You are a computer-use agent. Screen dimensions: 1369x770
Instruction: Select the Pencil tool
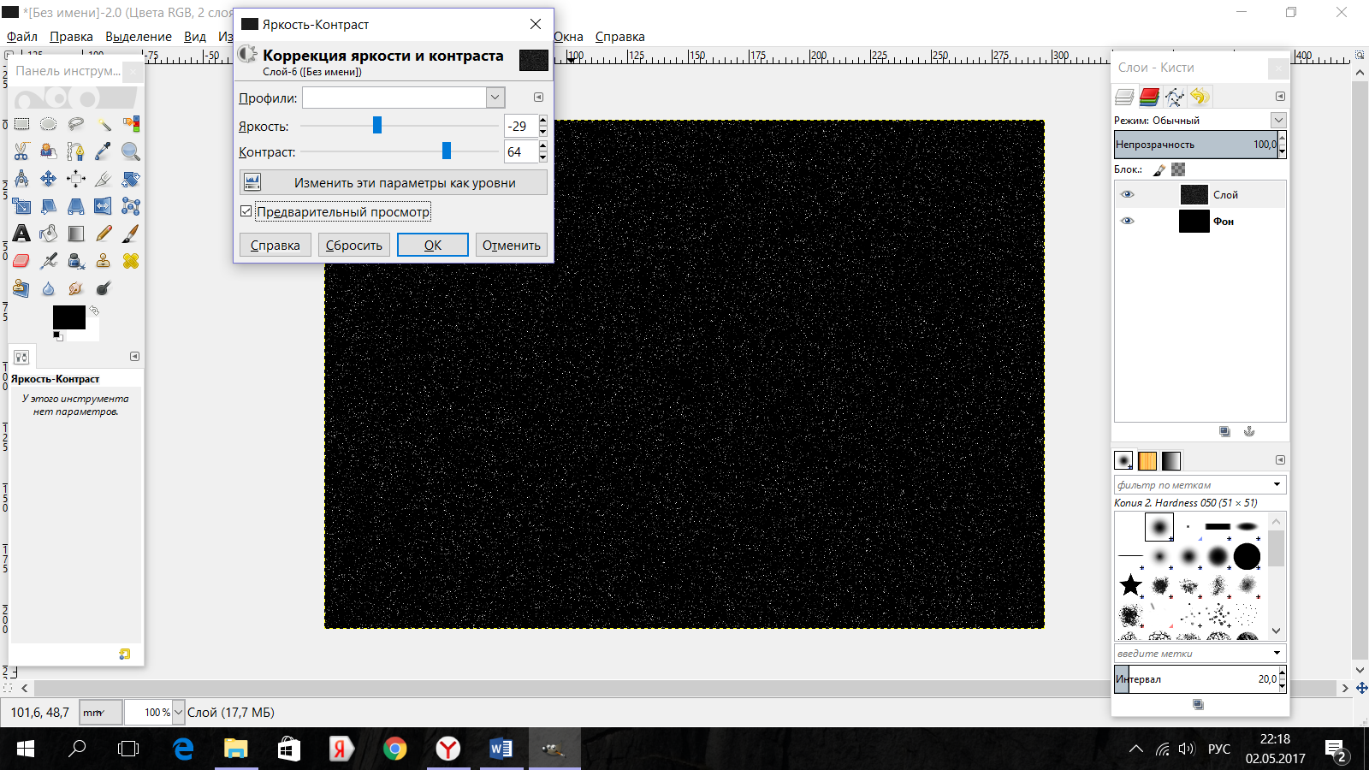[104, 234]
